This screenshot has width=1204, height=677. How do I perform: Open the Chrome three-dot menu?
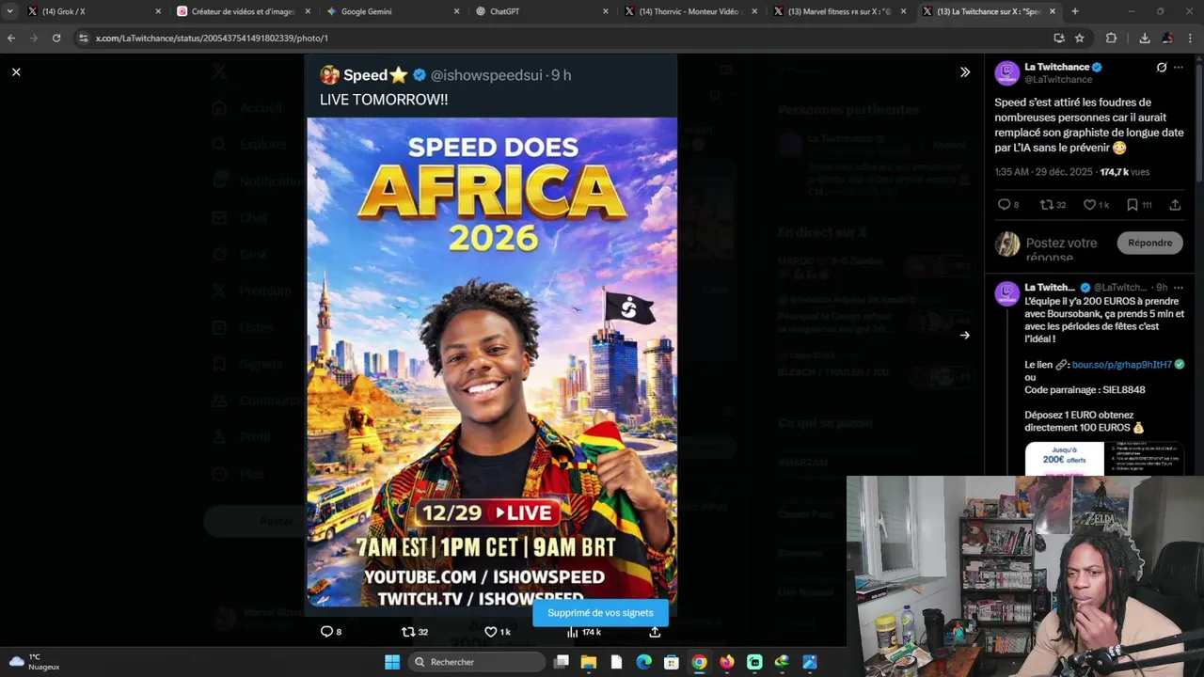[x=1191, y=38]
